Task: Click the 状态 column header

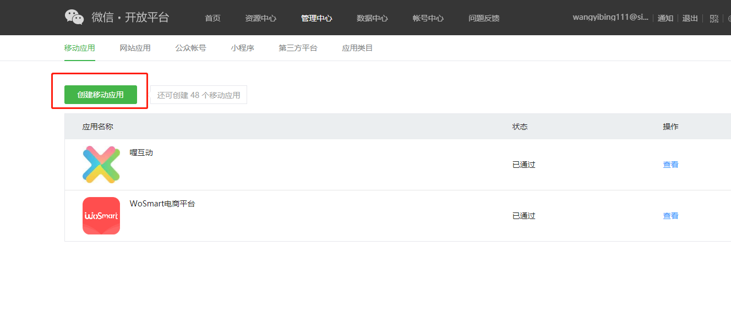Action: click(520, 127)
